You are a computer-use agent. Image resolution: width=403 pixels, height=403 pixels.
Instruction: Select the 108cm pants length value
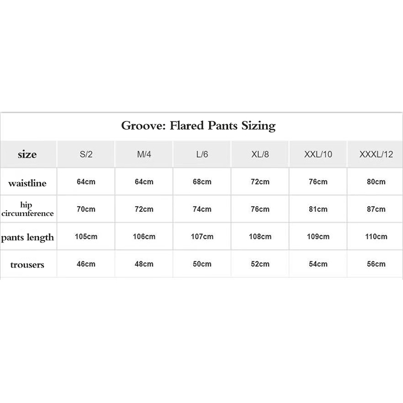(x=260, y=237)
